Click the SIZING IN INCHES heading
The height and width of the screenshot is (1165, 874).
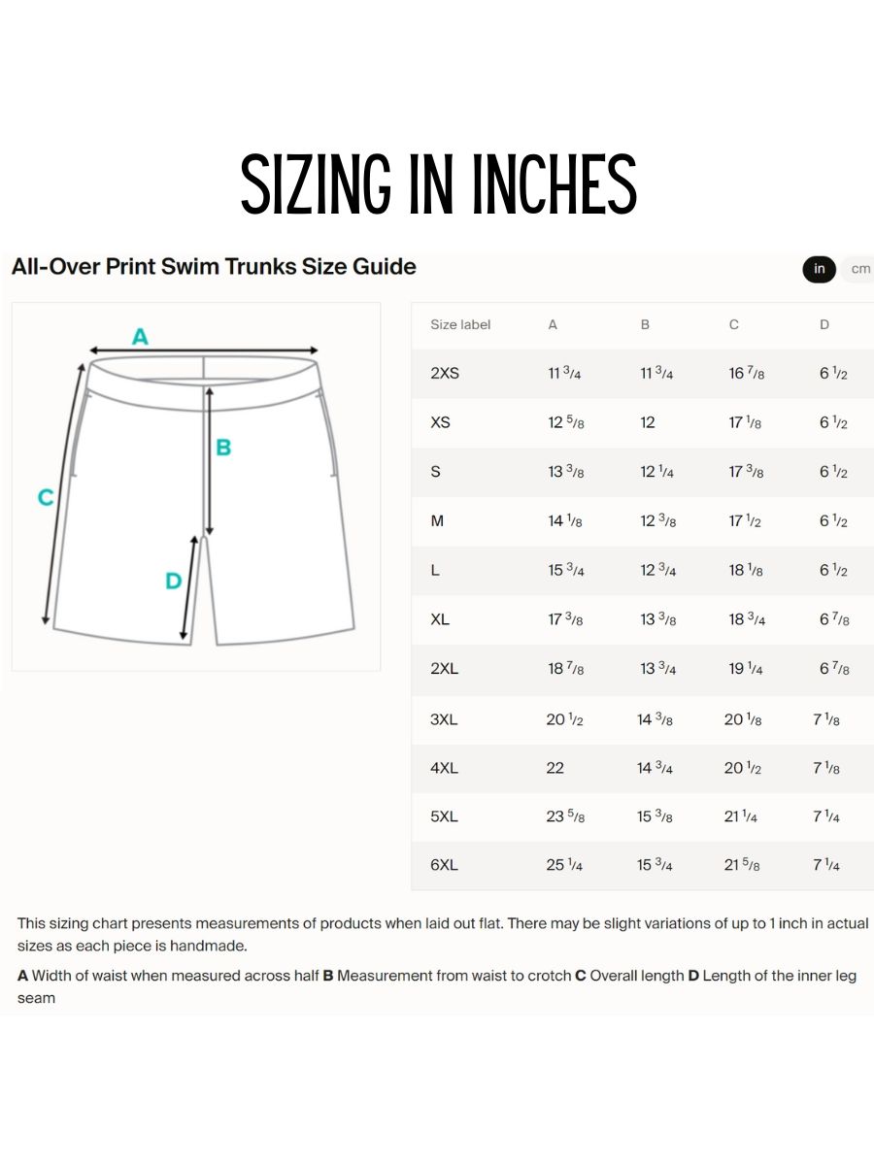click(x=439, y=184)
